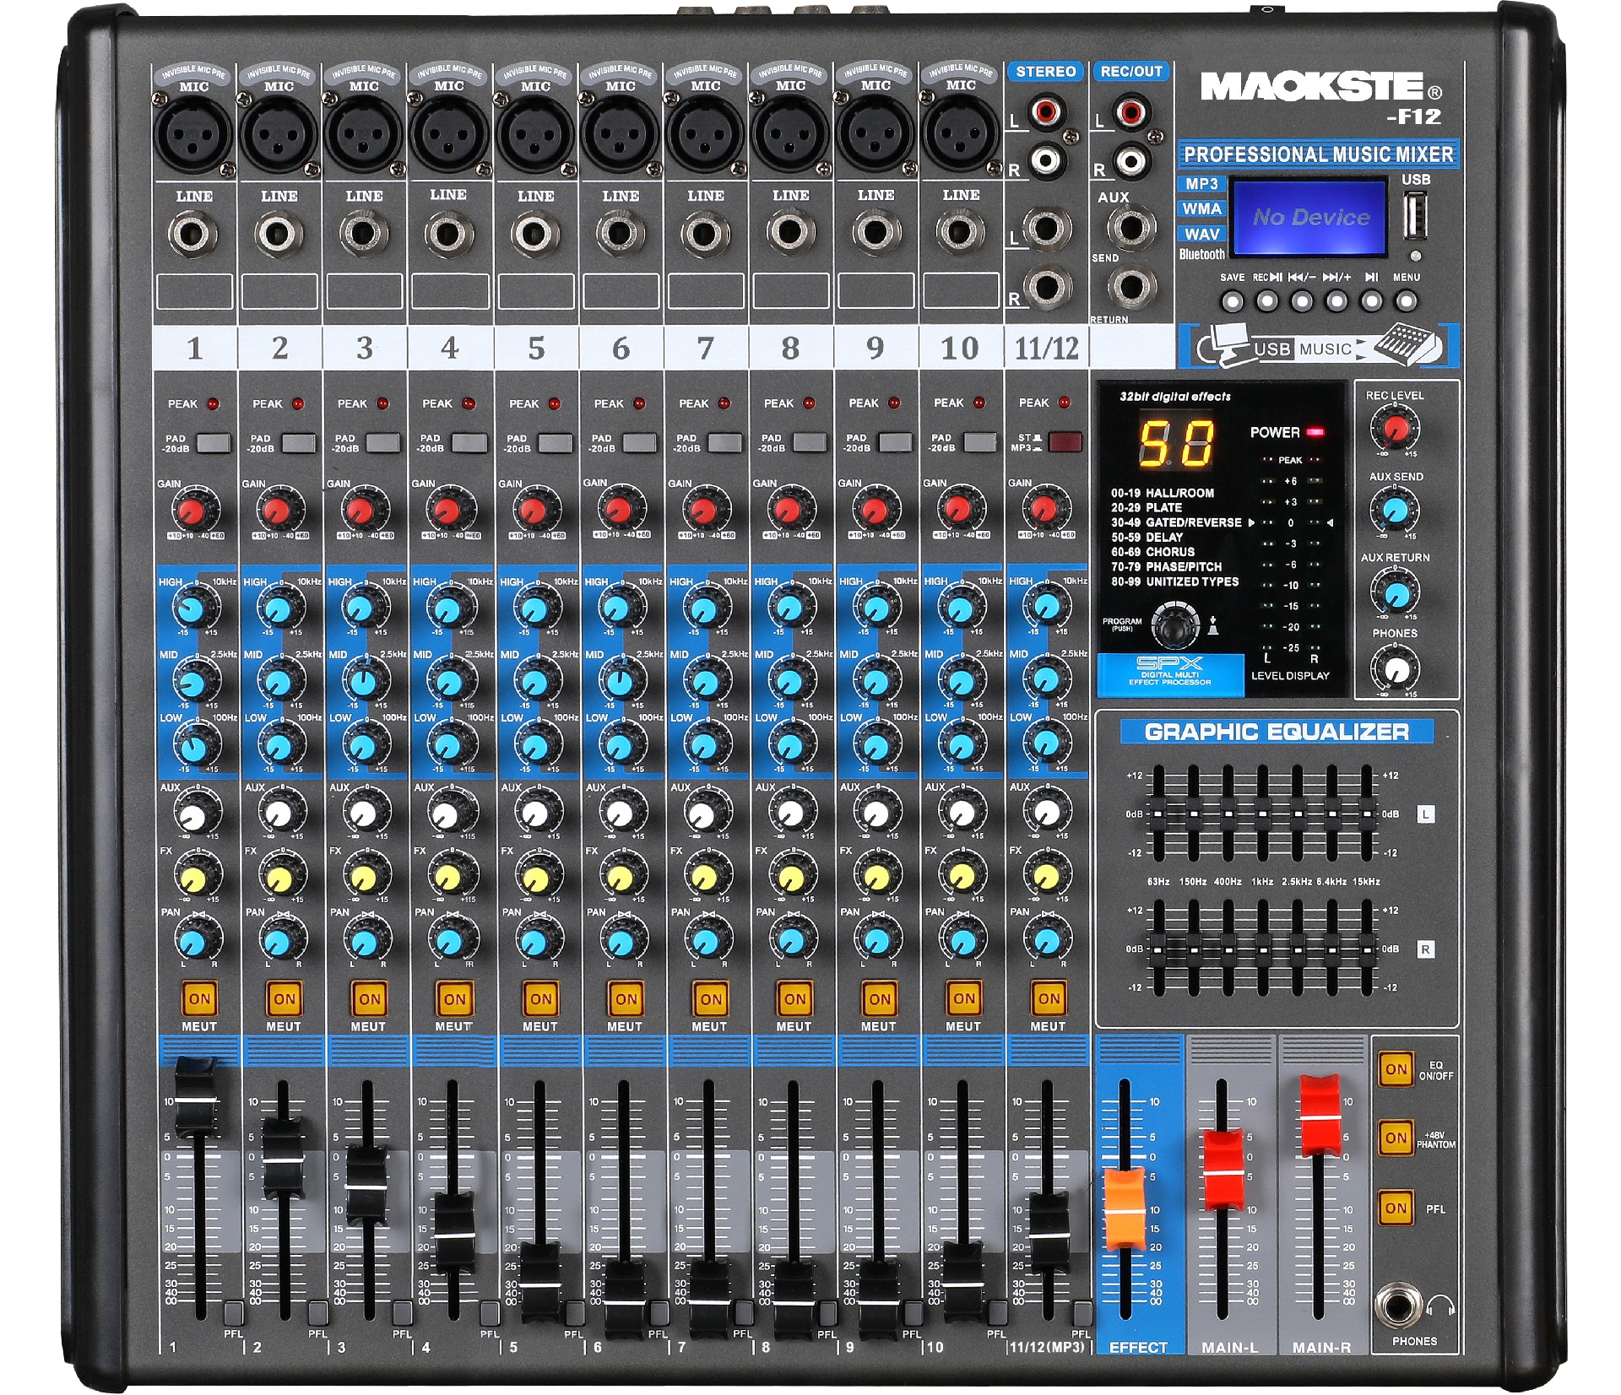Click channel 1 XLR MIC input jack
Image resolution: width=1621 pixels, height=1395 pixels.
coord(194,133)
